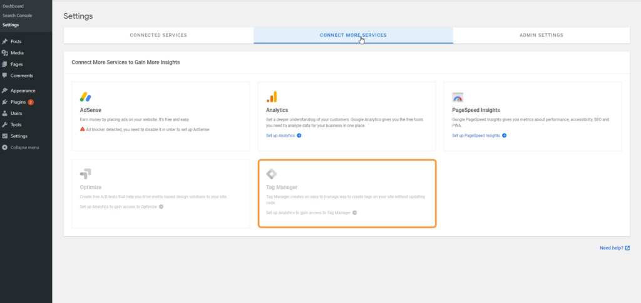Click the Tag Manager diamond icon
Viewport: 641px width, 303px height.
tap(272, 174)
